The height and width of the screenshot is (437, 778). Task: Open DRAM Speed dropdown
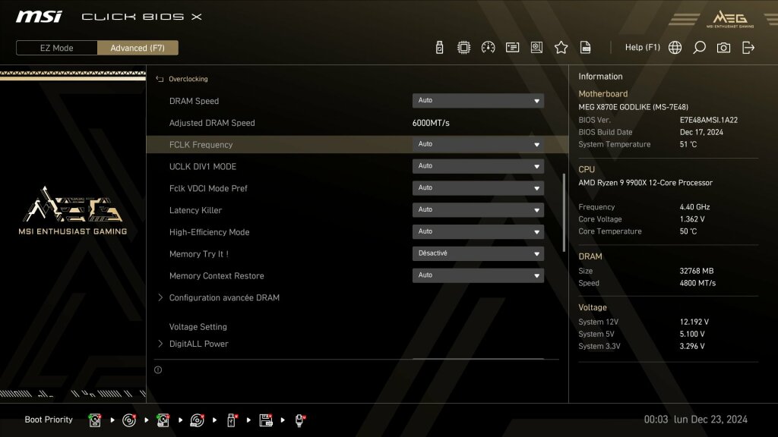pos(478,101)
